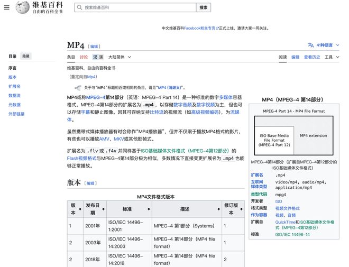Click the 编辑 link beside MP4 title
This screenshot has height=267, width=349.
pyautogui.click(x=94, y=47)
